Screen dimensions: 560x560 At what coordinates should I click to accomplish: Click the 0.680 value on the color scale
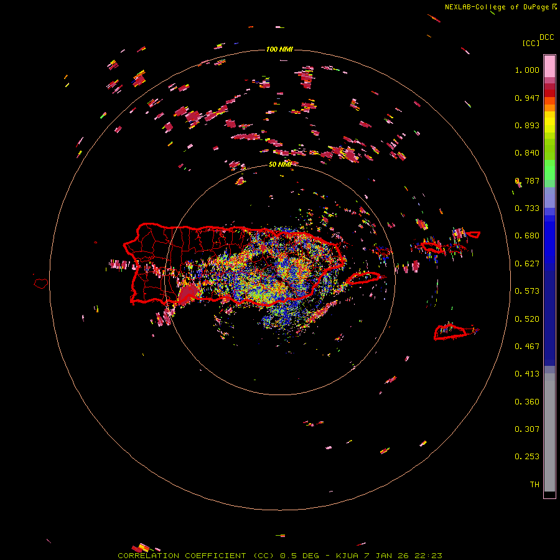(527, 236)
